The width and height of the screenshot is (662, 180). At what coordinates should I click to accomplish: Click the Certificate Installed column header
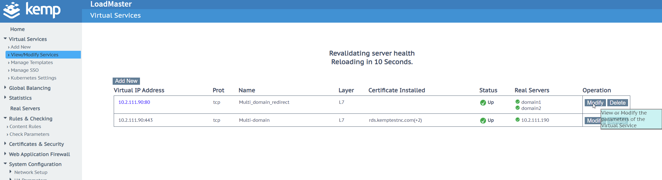397,90
